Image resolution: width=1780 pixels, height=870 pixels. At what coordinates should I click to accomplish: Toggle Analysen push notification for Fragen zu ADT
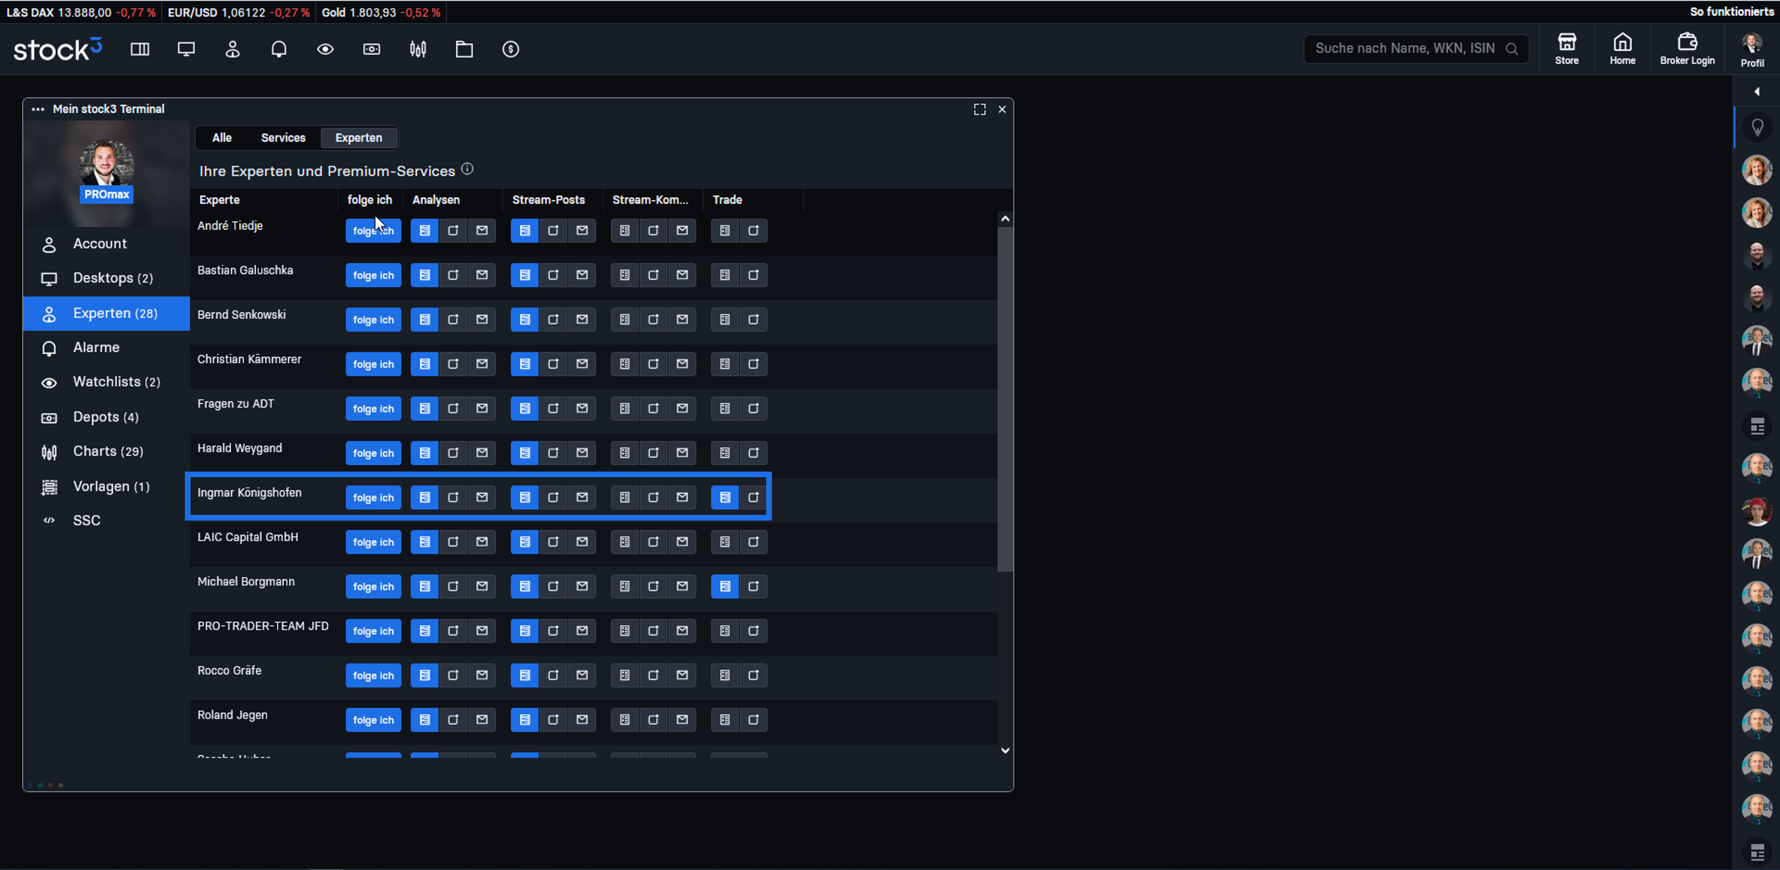pos(453,409)
